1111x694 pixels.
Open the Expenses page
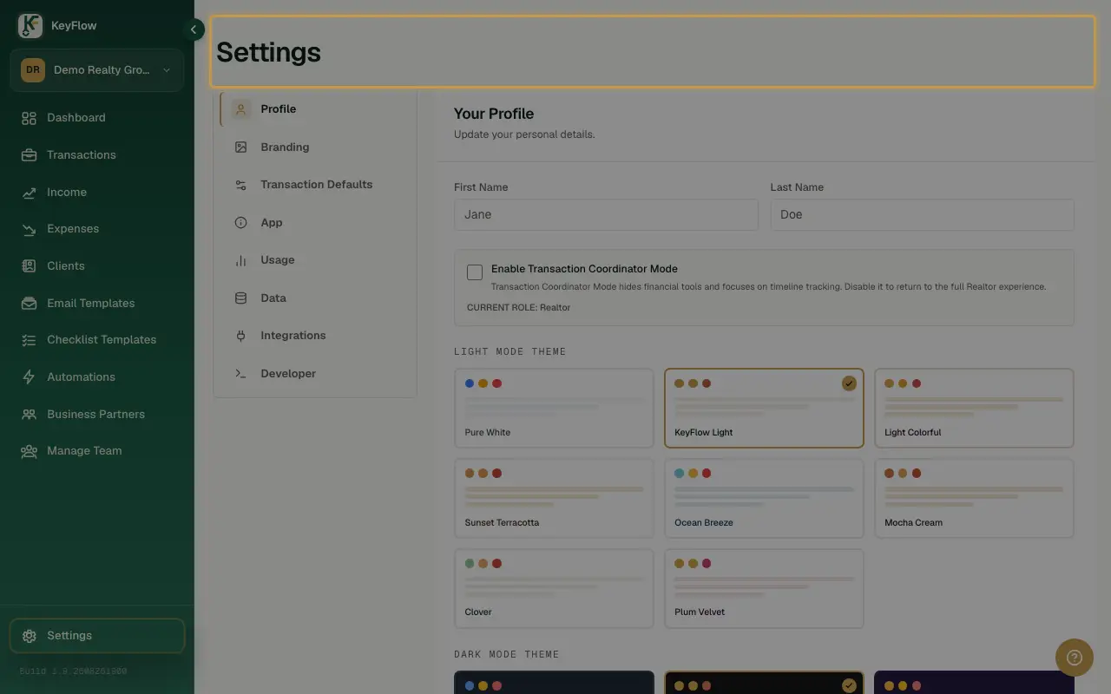[x=97, y=229]
